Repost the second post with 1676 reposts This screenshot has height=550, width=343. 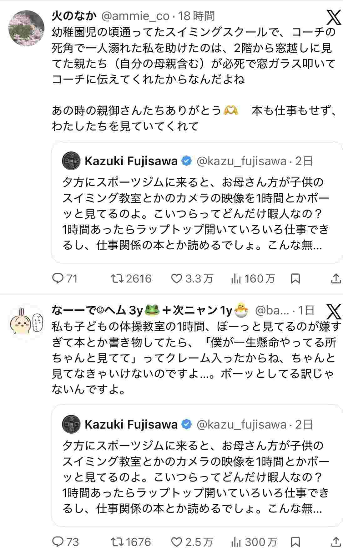[117, 542]
